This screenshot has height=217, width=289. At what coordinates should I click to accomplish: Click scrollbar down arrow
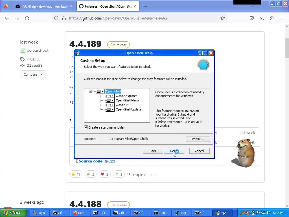point(287,206)
